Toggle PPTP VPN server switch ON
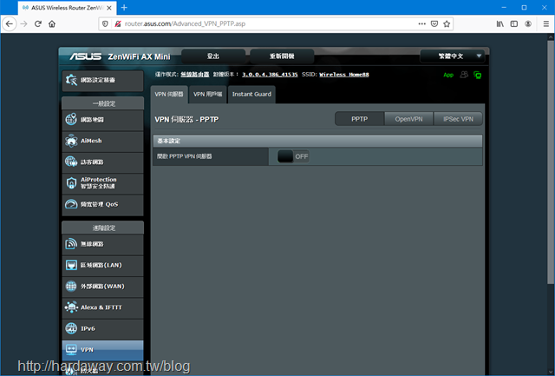The height and width of the screenshot is (376, 555). click(293, 156)
